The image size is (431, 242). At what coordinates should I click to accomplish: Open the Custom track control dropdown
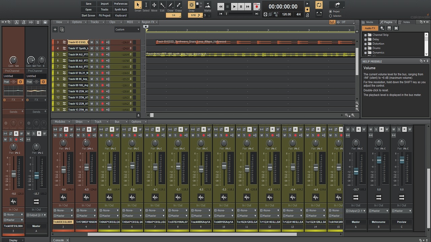point(127,30)
